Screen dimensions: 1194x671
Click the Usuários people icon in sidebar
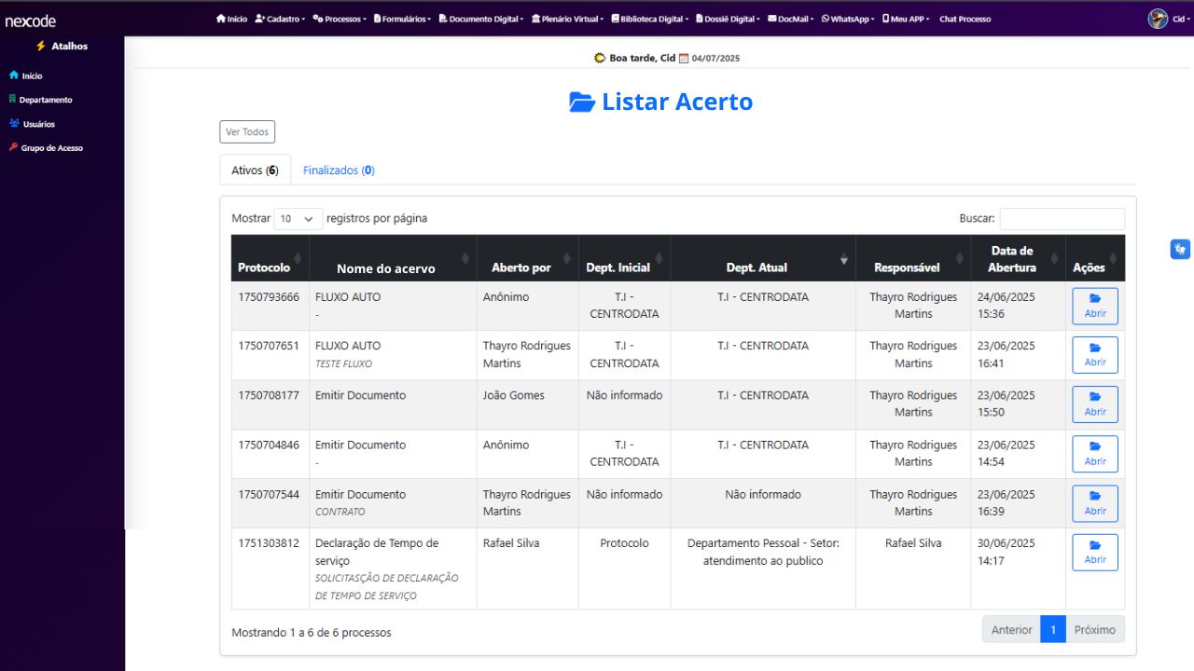point(14,124)
